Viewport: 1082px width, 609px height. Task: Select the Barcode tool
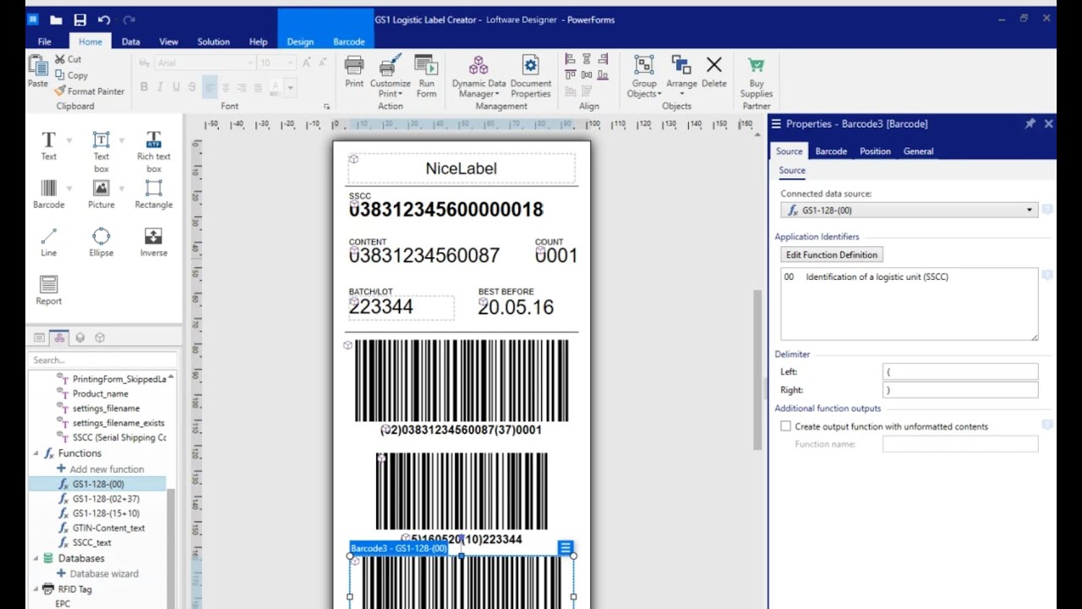click(48, 195)
